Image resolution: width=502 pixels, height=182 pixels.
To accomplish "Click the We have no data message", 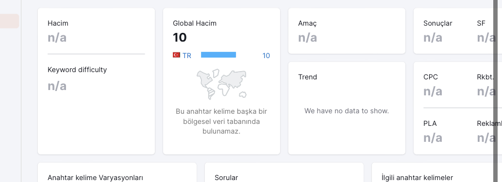I will [347, 111].
